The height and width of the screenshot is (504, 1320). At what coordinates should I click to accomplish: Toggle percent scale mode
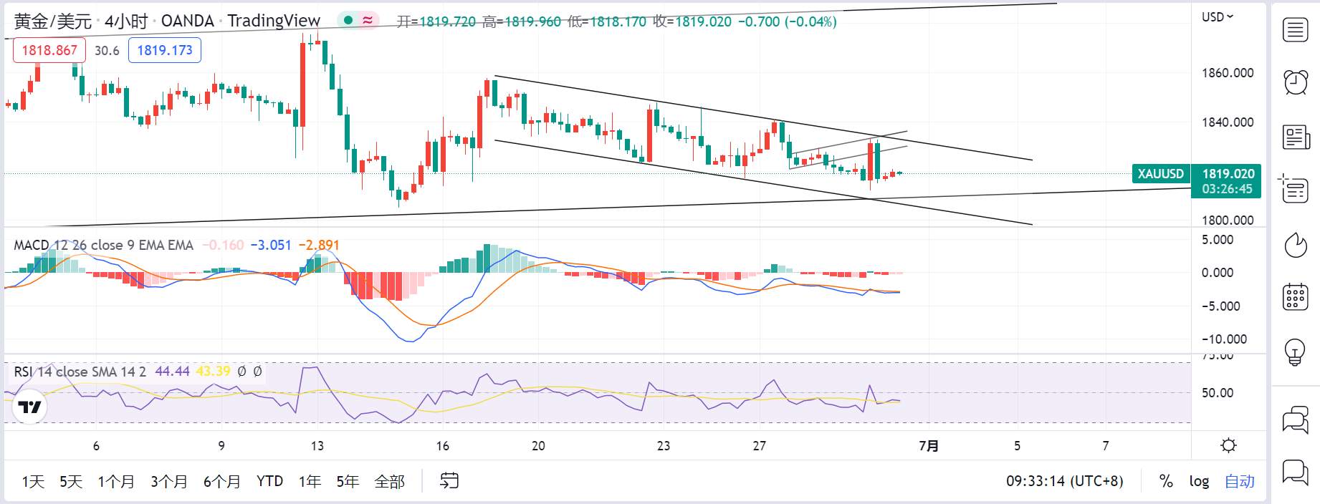[1166, 481]
